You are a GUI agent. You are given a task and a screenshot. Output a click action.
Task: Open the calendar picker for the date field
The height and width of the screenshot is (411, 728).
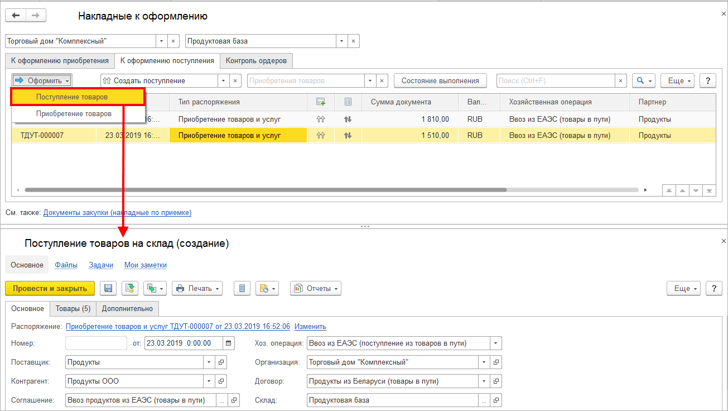[229, 343]
